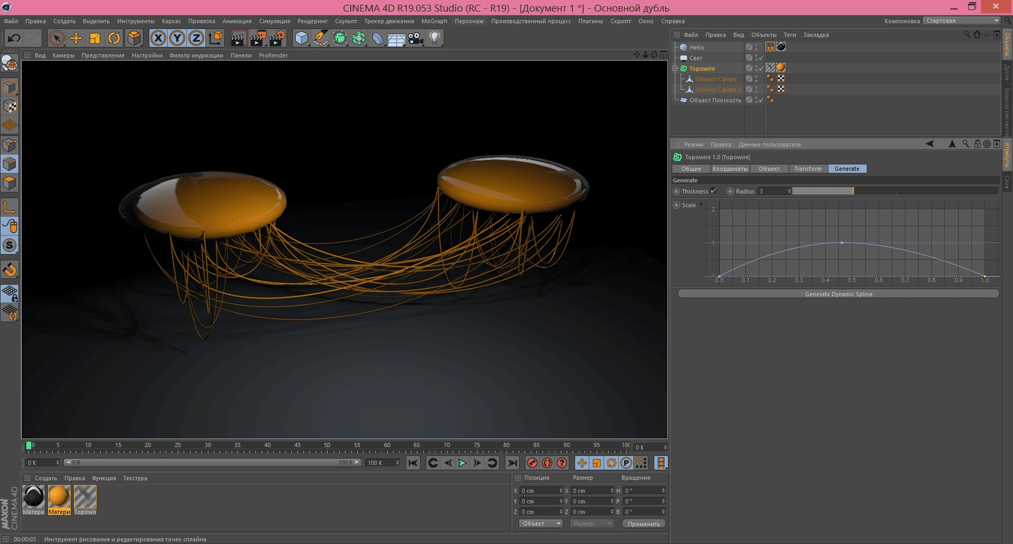Toggle Z axis lock
Screen dimensions: 1013x544
tap(196, 38)
